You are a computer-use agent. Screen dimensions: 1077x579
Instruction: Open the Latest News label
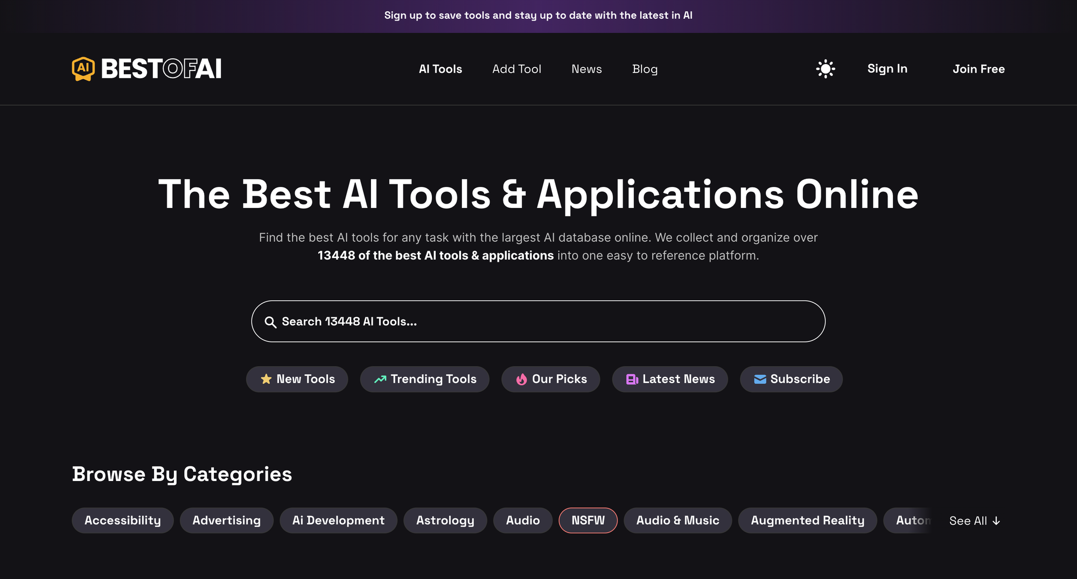pyautogui.click(x=679, y=379)
